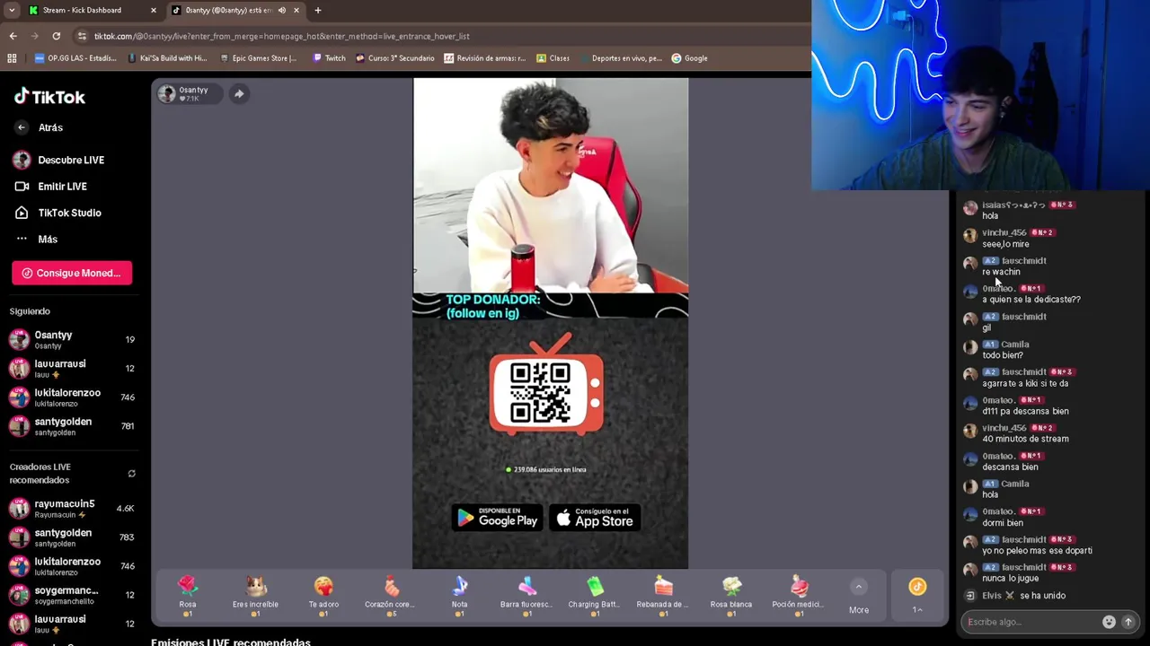The image size is (1150, 646).
Task: Close the Kick Dashboard tab
Action: [153, 10]
